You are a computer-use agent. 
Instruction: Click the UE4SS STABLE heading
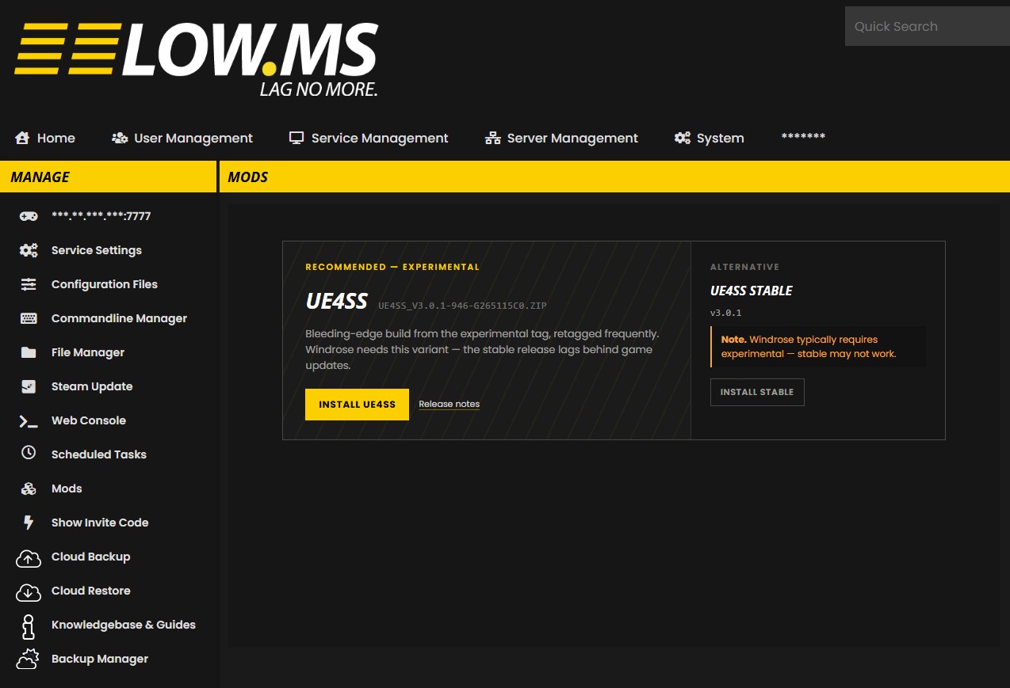coord(752,291)
